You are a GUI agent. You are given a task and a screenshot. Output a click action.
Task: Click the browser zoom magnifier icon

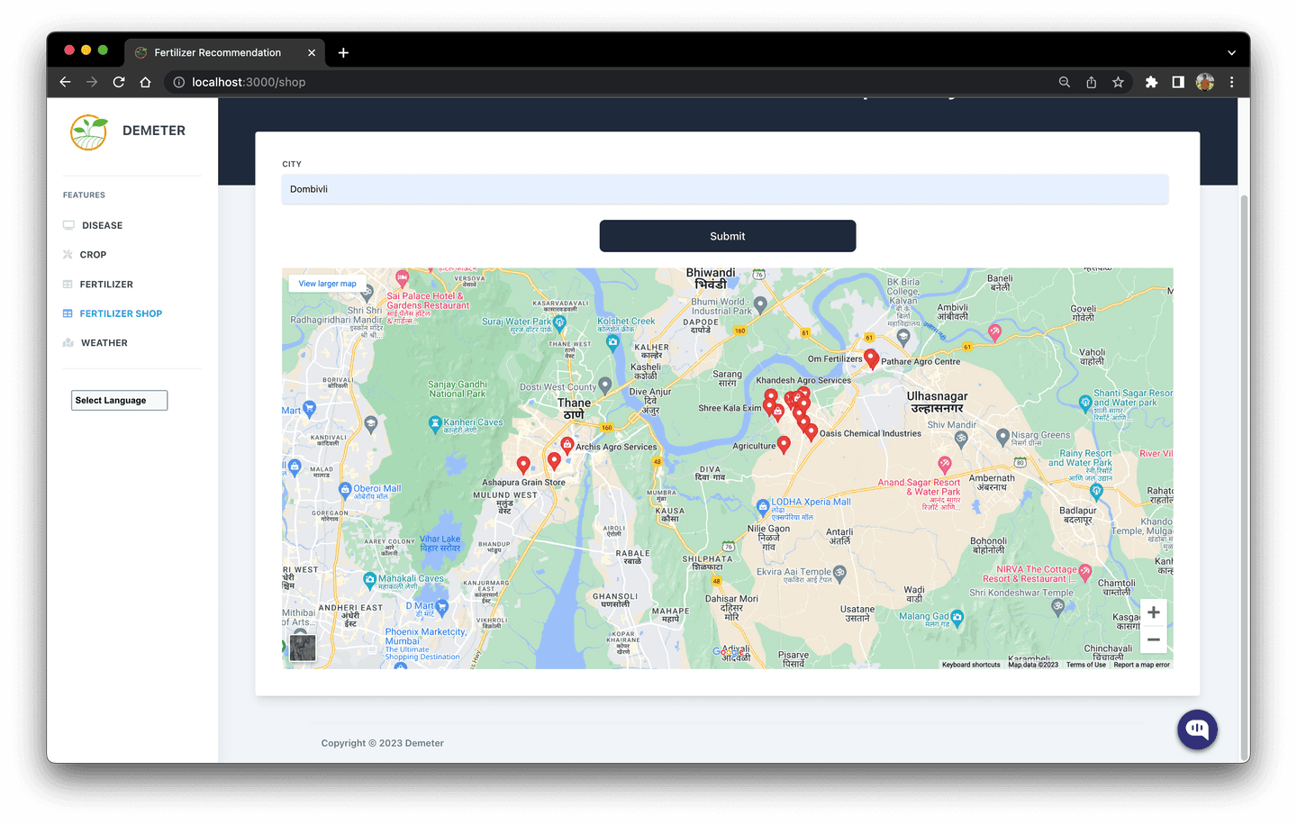[1065, 82]
